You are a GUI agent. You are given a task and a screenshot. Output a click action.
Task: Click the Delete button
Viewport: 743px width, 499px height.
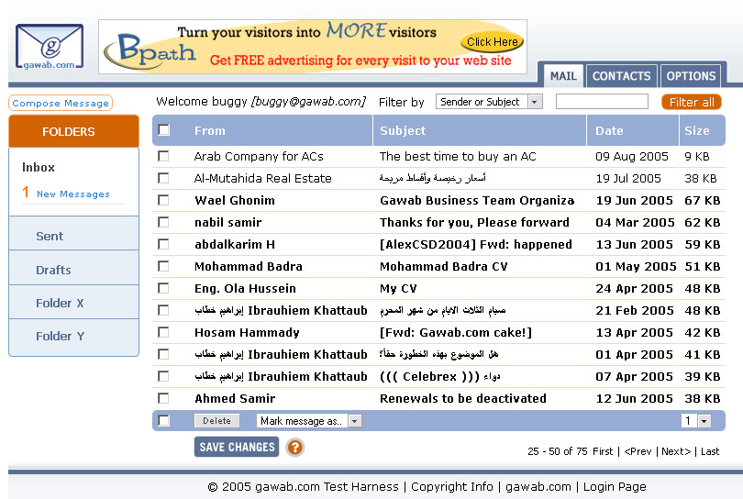pyautogui.click(x=216, y=421)
